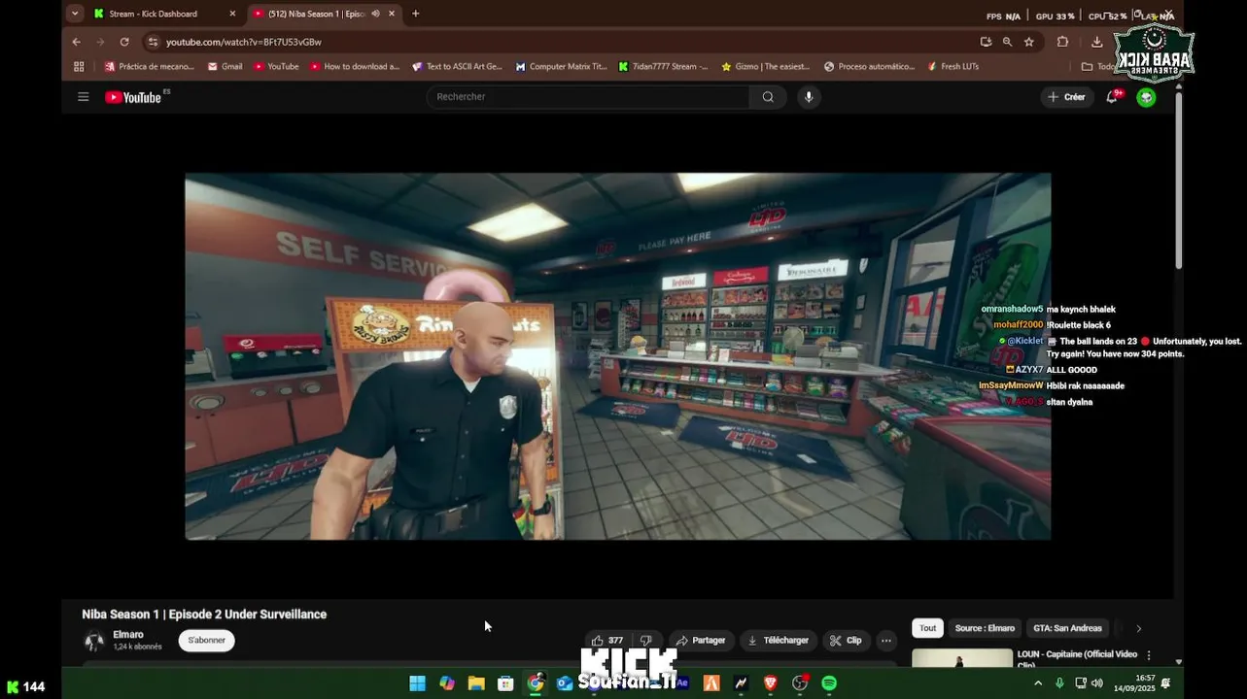This screenshot has height=699, width=1247.
Task: Mute the YouTube tab audio icon
Action: click(x=375, y=14)
